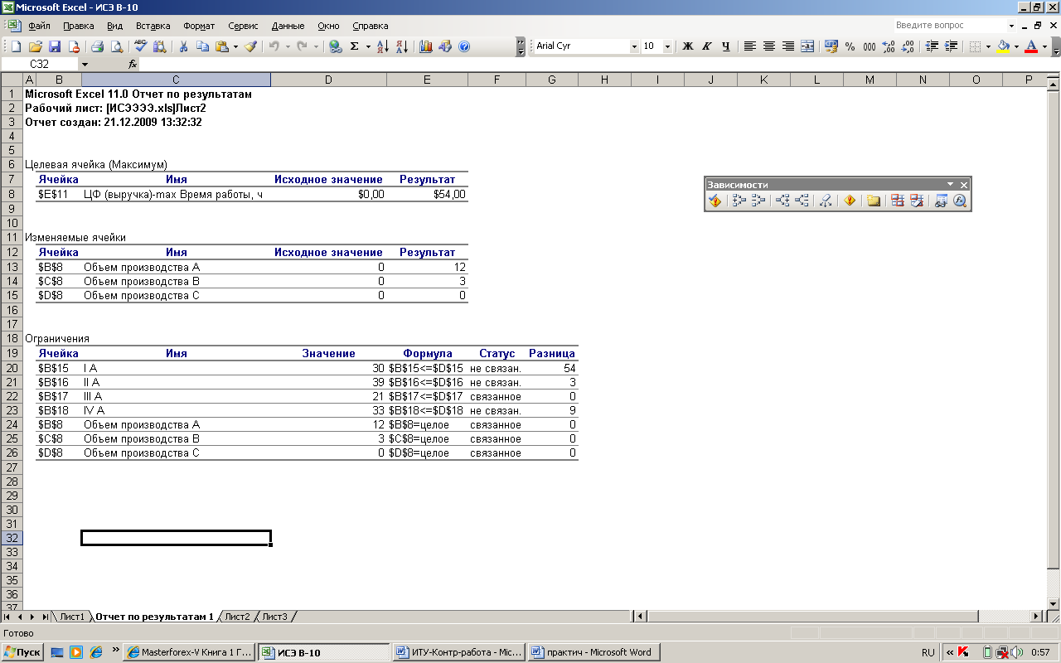Expand the font size 10 dropdown

pos(668,46)
